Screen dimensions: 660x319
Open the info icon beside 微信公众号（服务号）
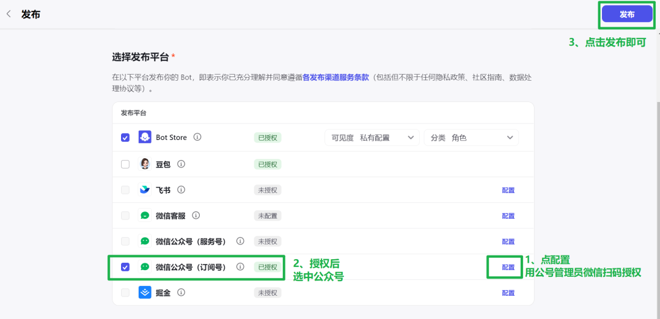click(240, 241)
